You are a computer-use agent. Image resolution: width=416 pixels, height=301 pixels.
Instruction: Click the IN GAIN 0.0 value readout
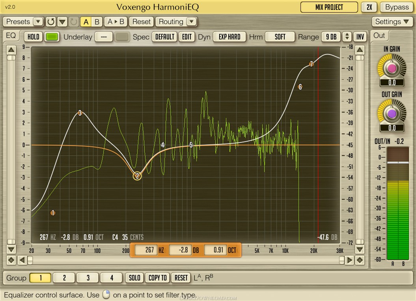pos(392,82)
